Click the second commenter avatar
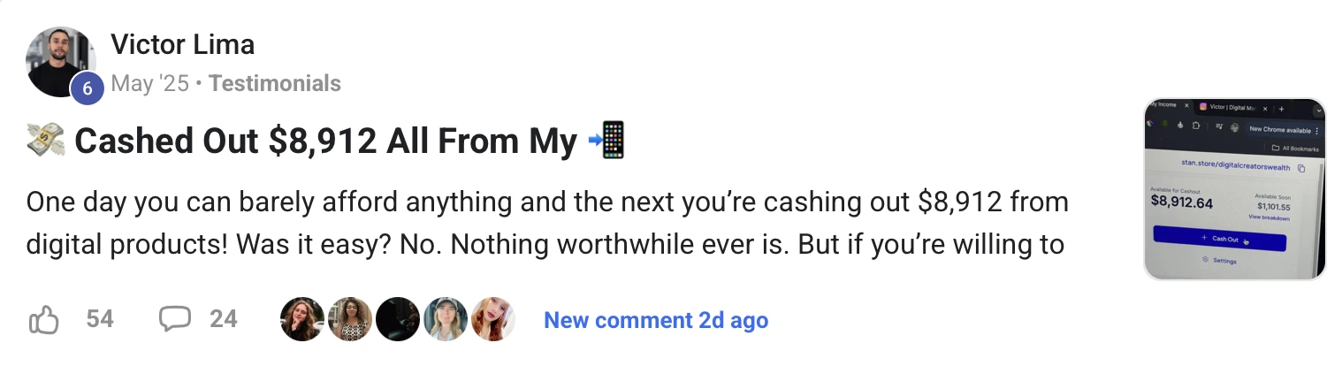Screen dimensions: 1342x366 click(x=349, y=319)
